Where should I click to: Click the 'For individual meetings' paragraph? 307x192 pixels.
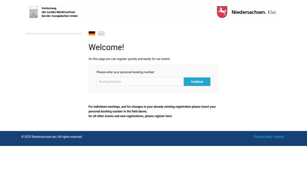[x=152, y=111]
